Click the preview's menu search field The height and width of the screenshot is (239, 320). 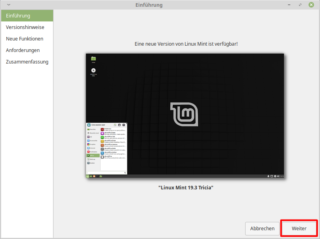point(106,173)
